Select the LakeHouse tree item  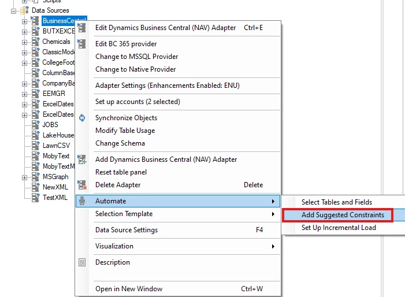58,135
